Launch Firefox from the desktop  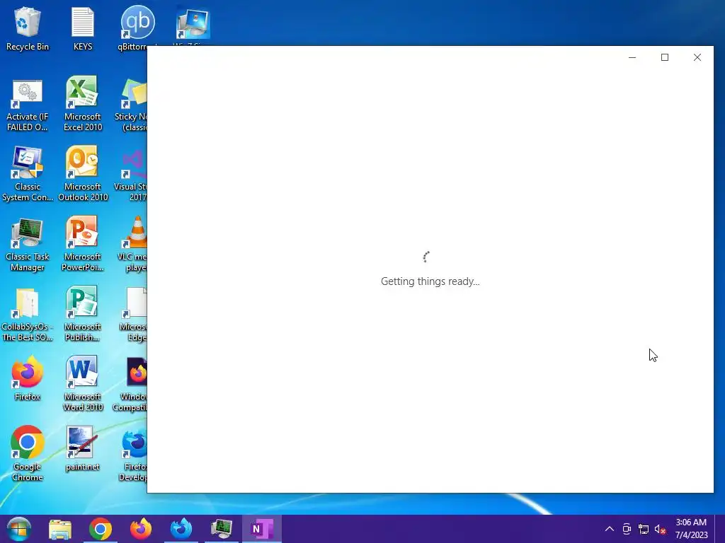28,379
